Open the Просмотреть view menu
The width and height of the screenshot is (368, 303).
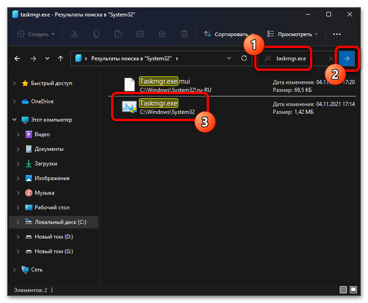[293, 34]
